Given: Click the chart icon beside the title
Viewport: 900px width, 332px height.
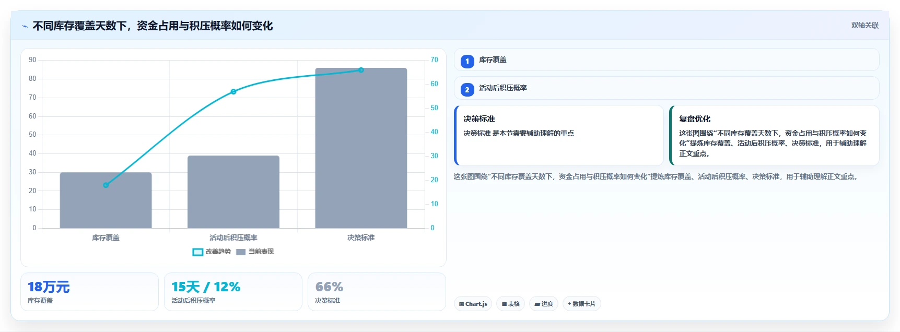Looking at the screenshot, I should [x=25, y=26].
